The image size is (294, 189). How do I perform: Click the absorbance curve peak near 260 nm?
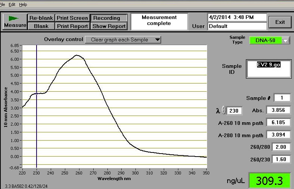click(x=77, y=55)
